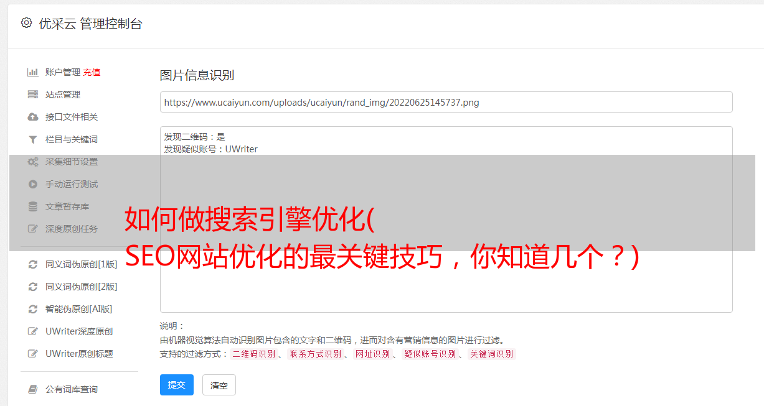The image size is (764, 406).
Task: Click inside the recognition result text area
Action: (x=446, y=219)
